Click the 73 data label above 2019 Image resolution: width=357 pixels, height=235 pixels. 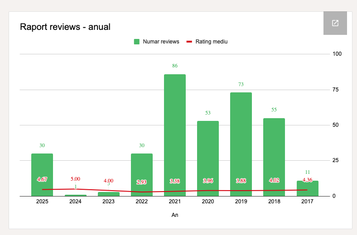coord(241,85)
